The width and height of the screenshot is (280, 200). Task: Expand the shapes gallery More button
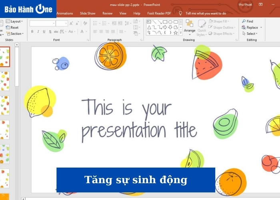(181, 33)
